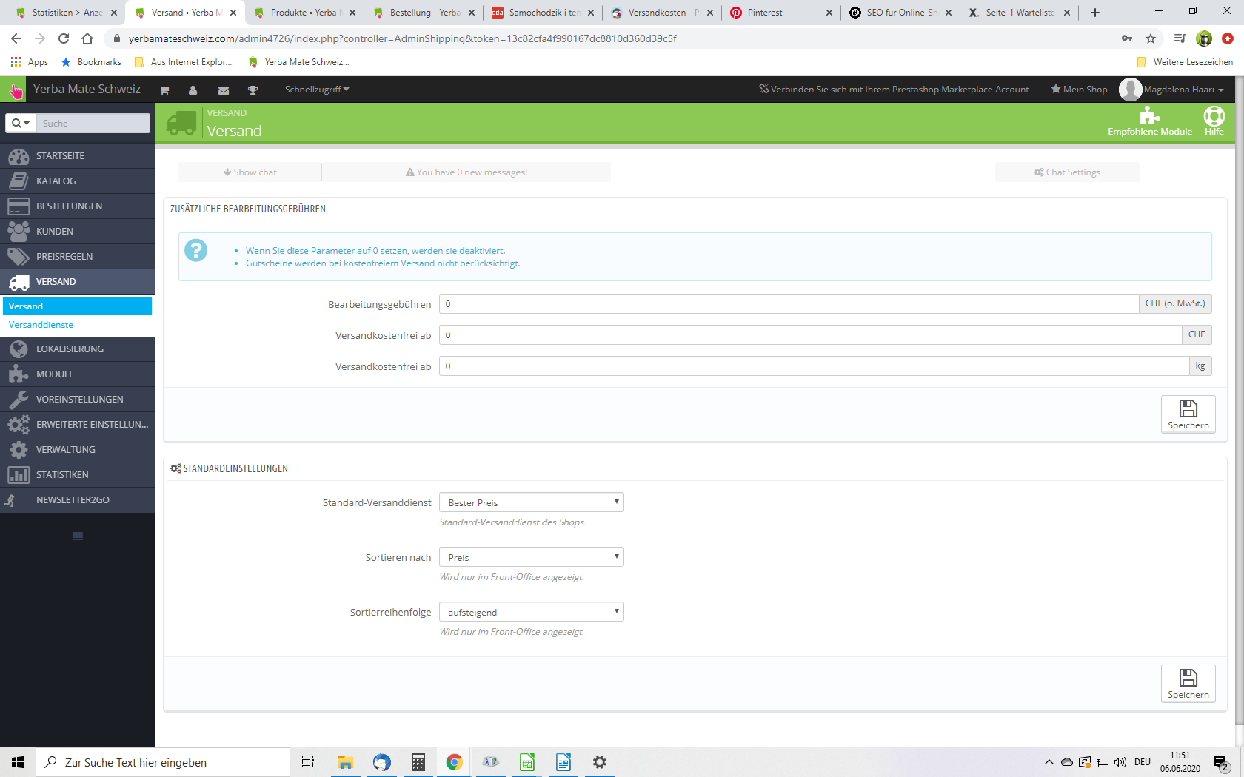Open ERWEITERTE EINSTELLUNGEN in sidebar
Image resolution: width=1244 pixels, height=777 pixels.
pos(78,425)
